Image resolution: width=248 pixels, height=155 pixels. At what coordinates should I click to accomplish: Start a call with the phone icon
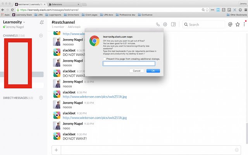[158, 24]
